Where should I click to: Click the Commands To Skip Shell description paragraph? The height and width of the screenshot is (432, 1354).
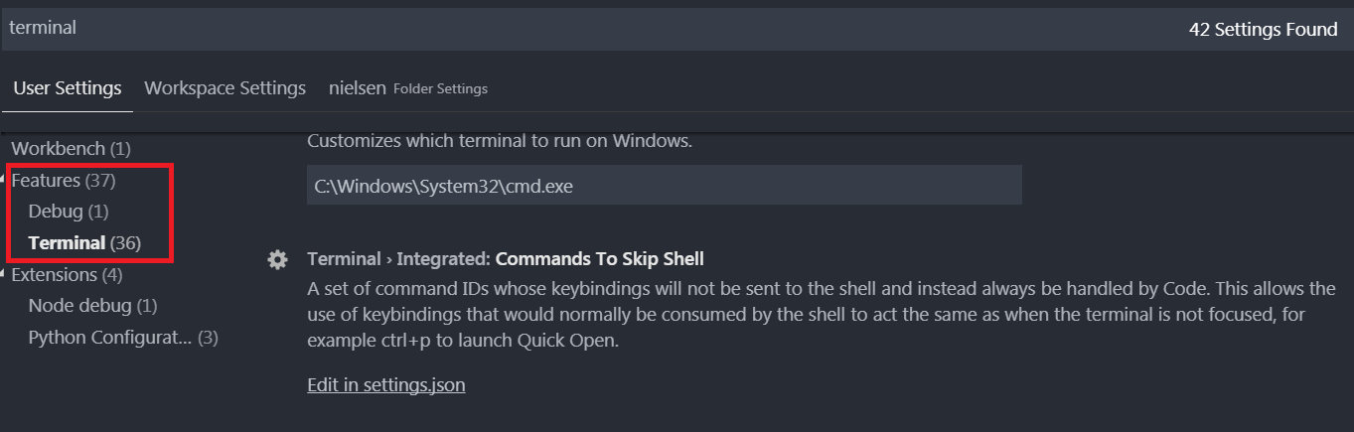click(822, 315)
